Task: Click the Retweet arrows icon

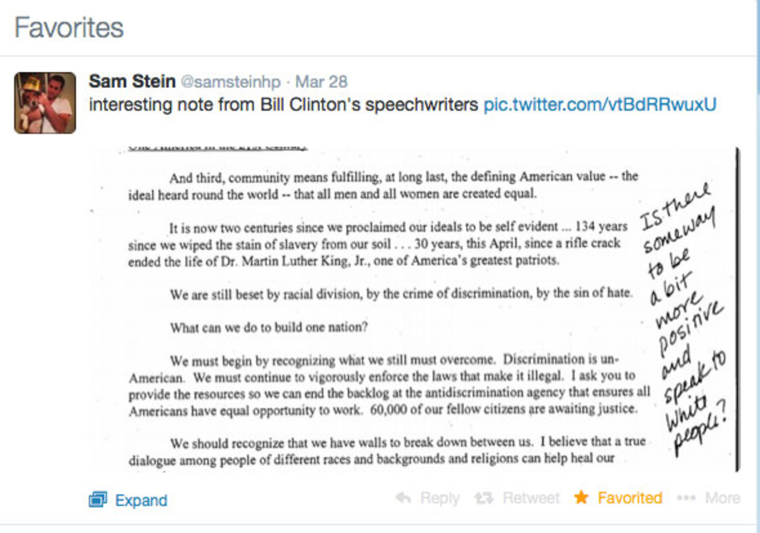Action: point(483,499)
